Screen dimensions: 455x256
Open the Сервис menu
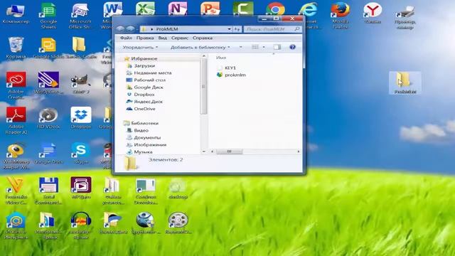click(180, 38)
